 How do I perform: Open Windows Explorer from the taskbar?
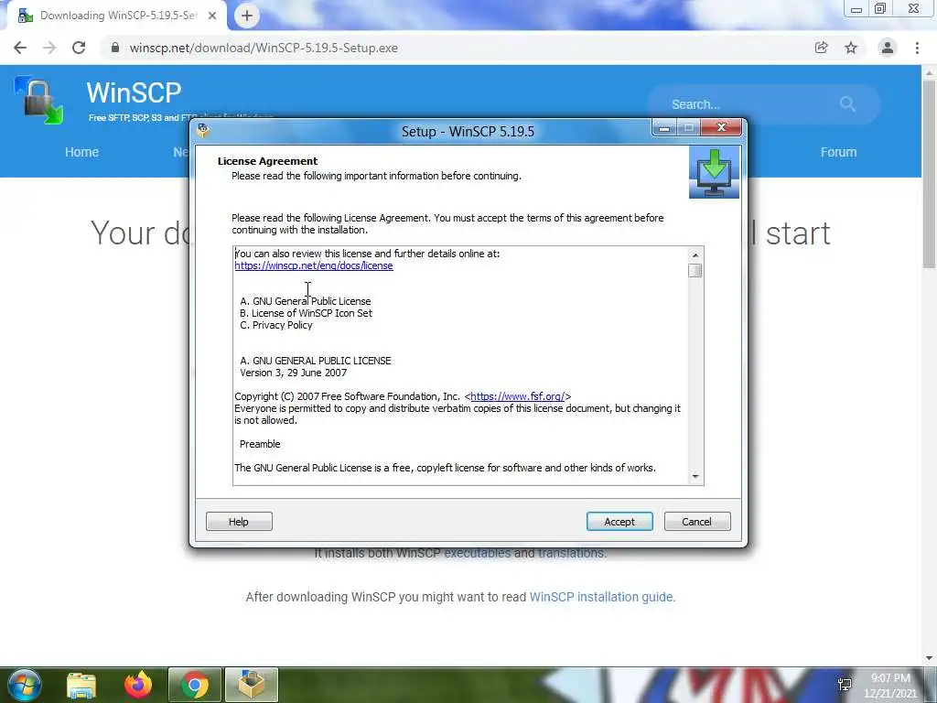(x=81, y=685)
